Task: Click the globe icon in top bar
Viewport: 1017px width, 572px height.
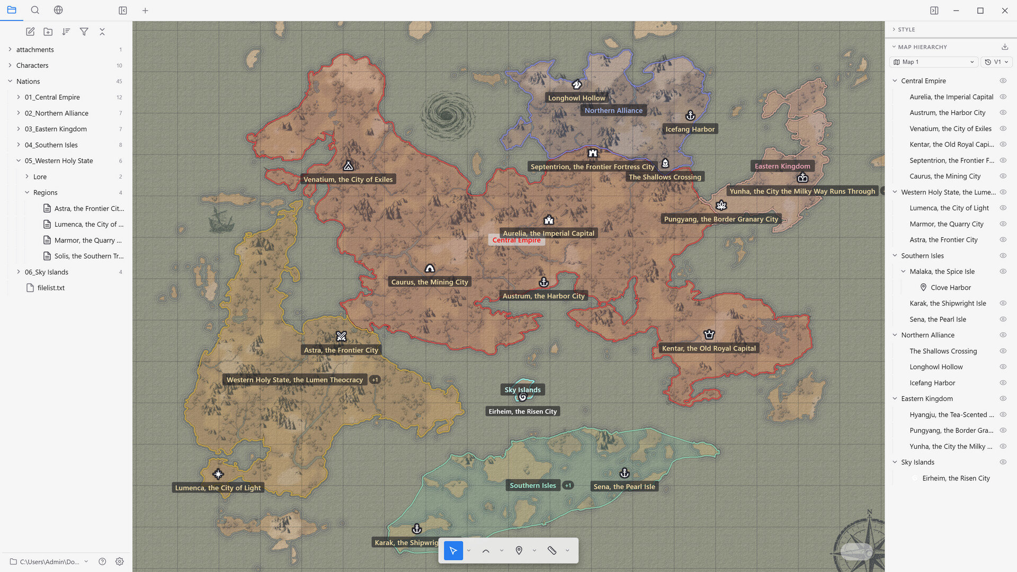Action: point(58,10)
